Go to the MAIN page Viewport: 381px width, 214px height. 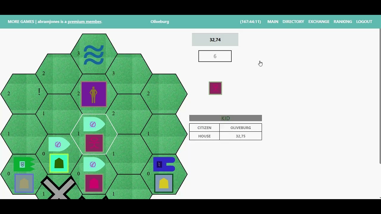click(x=273, y=22)
